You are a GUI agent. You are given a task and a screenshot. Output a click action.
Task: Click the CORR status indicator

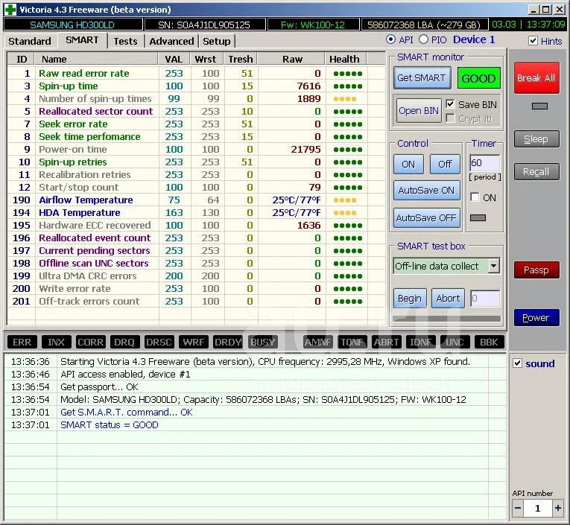click(90, 342)
